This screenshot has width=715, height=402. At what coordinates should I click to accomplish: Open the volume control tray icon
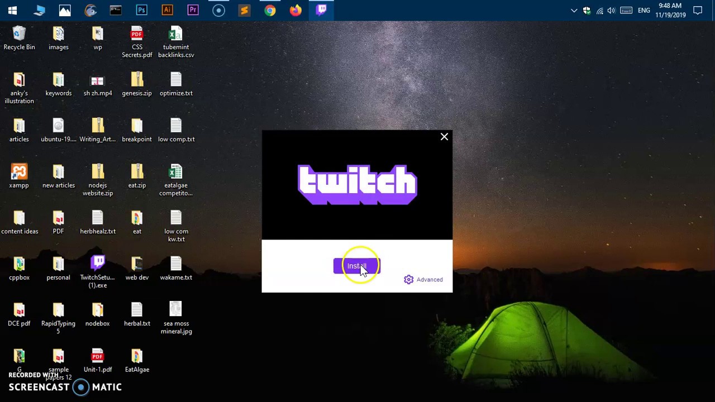click(612, 10)
